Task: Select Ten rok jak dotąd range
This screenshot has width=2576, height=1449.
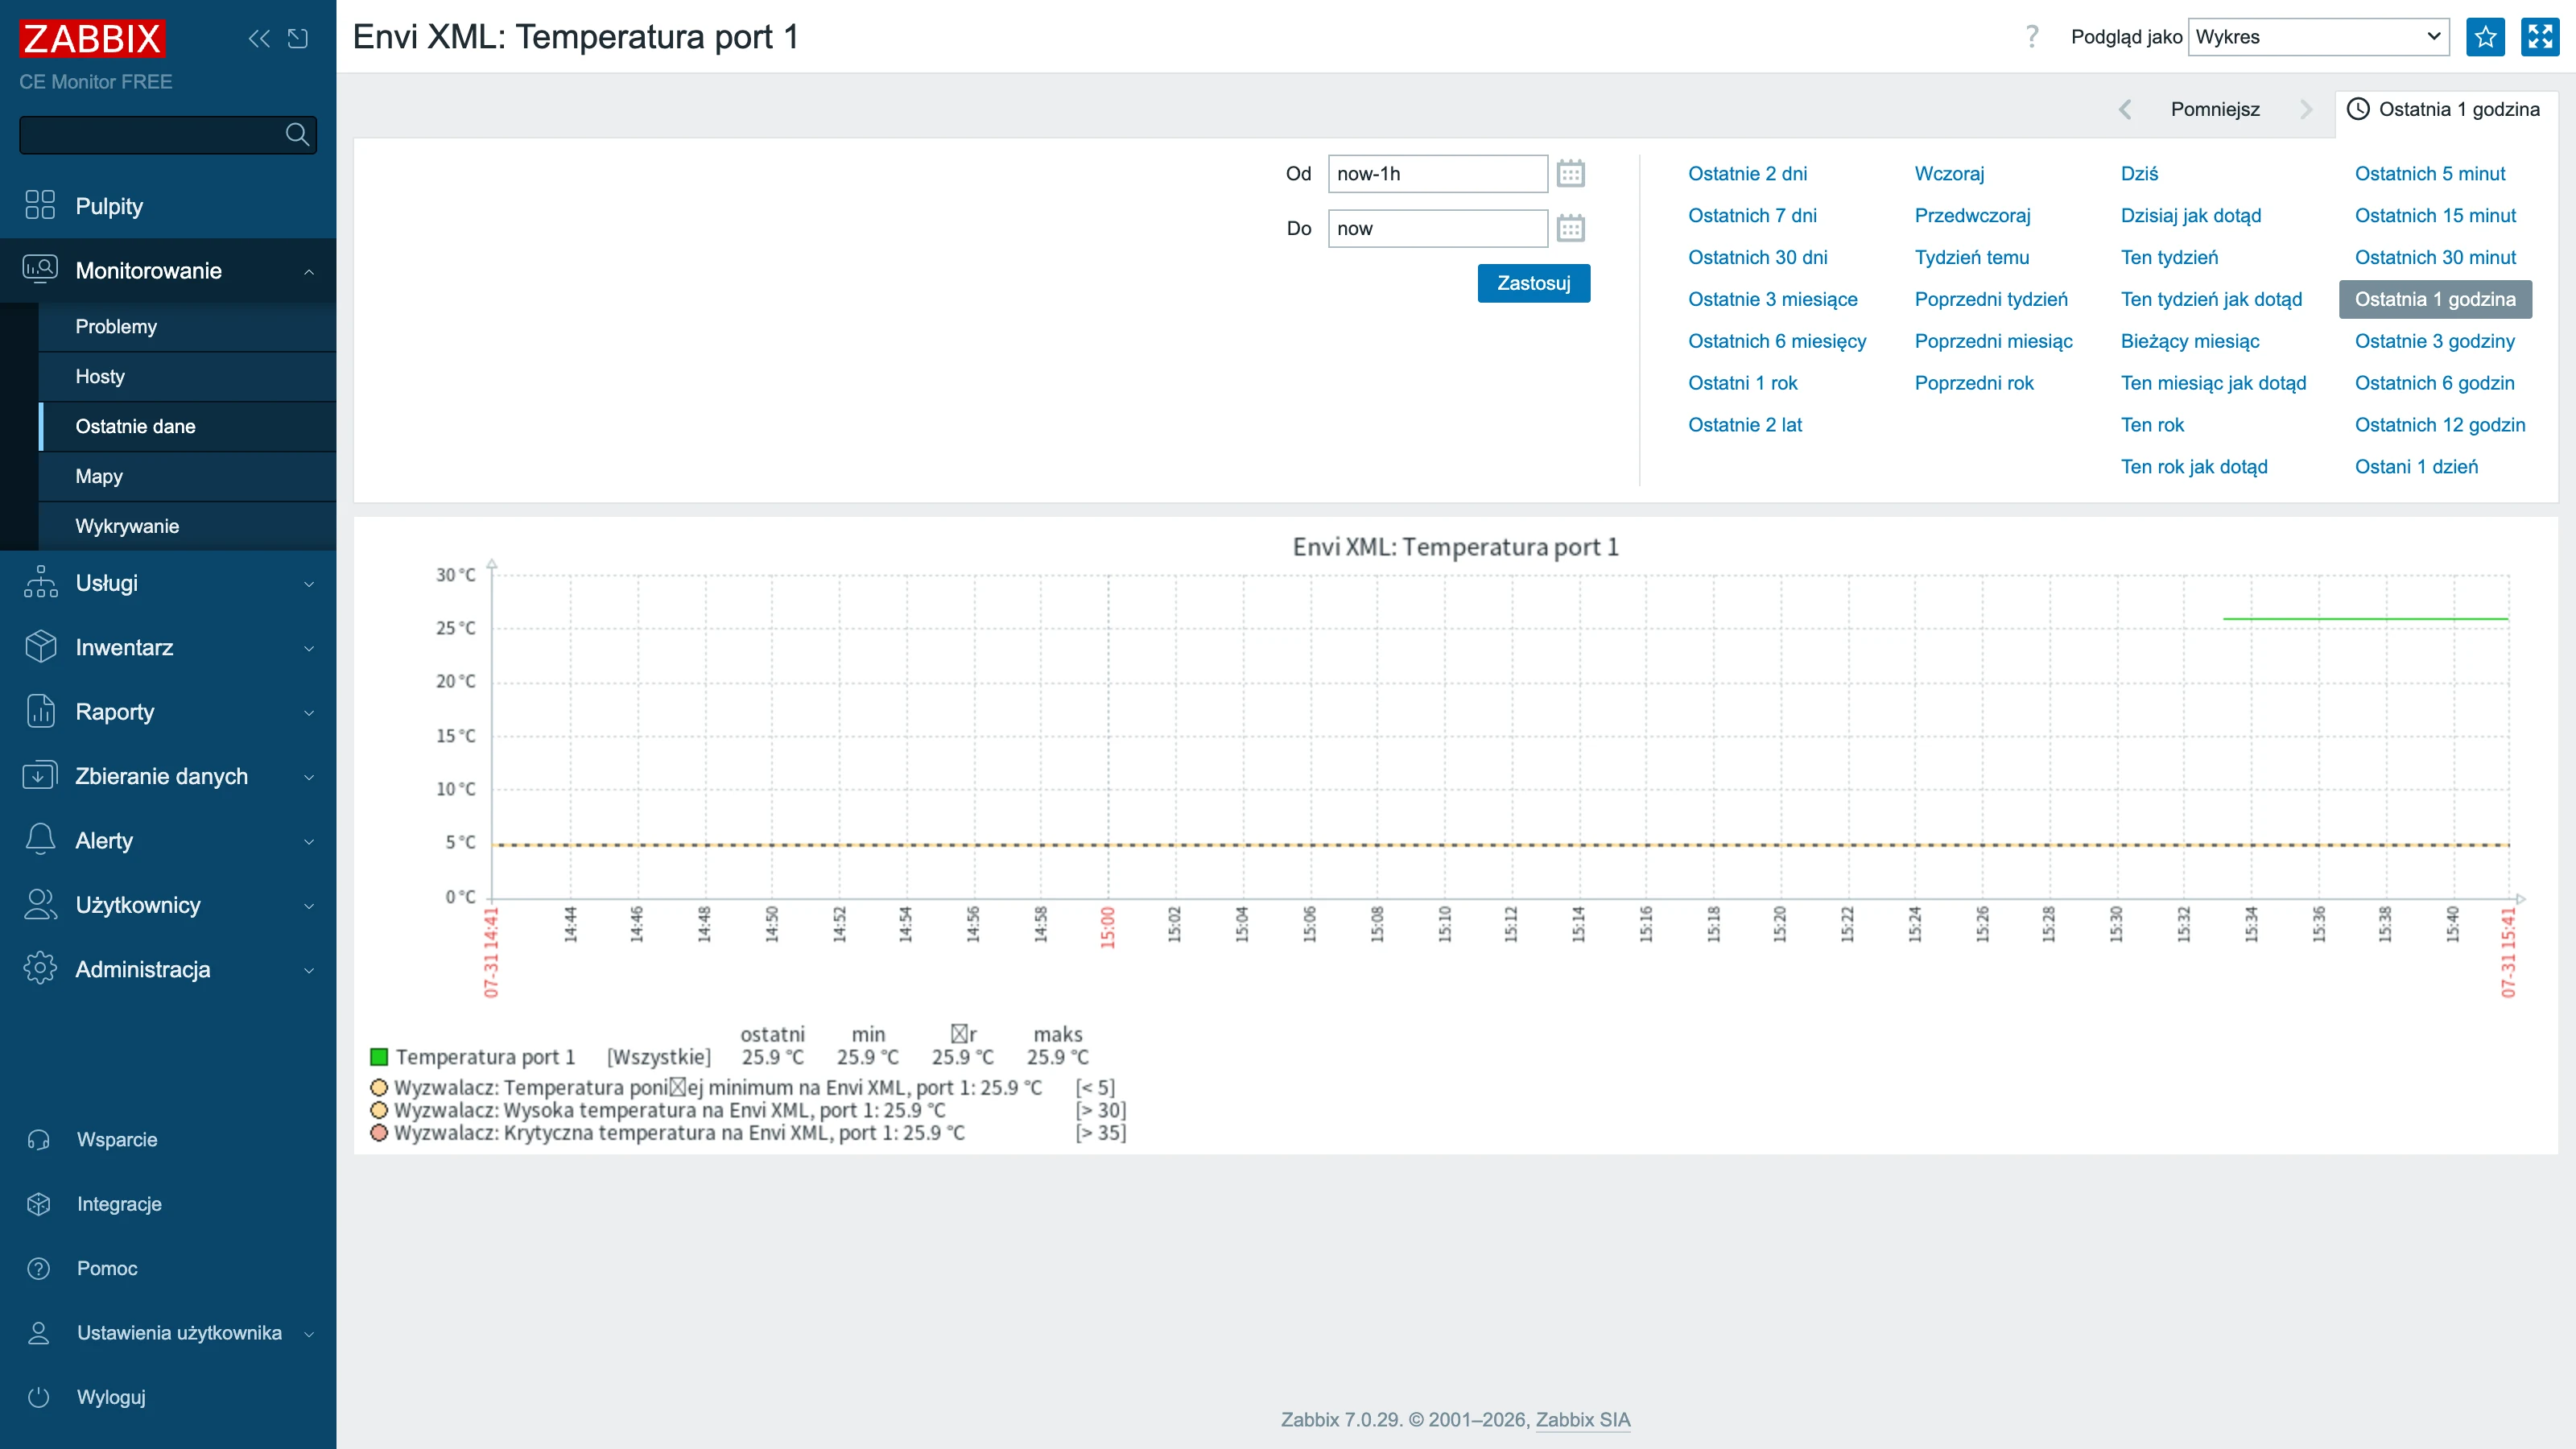Action: 2194,467
